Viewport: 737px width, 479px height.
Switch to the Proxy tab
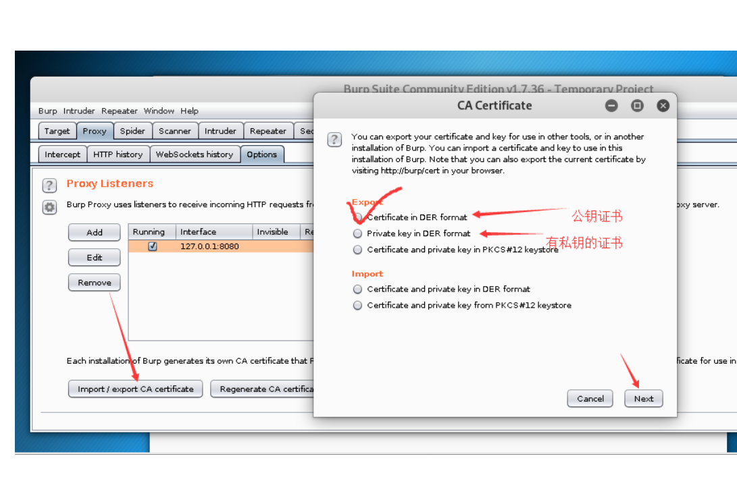95,131
